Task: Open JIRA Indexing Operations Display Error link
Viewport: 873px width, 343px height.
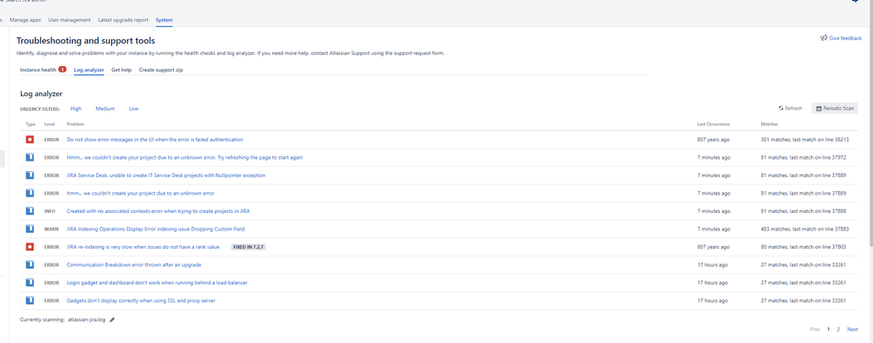Action: [156, 229]
